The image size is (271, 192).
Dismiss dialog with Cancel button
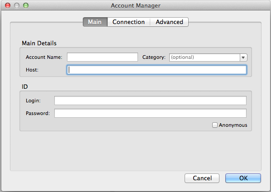(x=202, y=178)
